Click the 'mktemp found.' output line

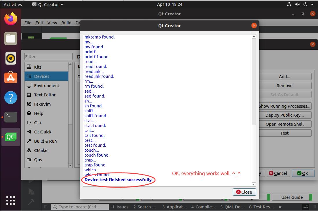point(100,37)
